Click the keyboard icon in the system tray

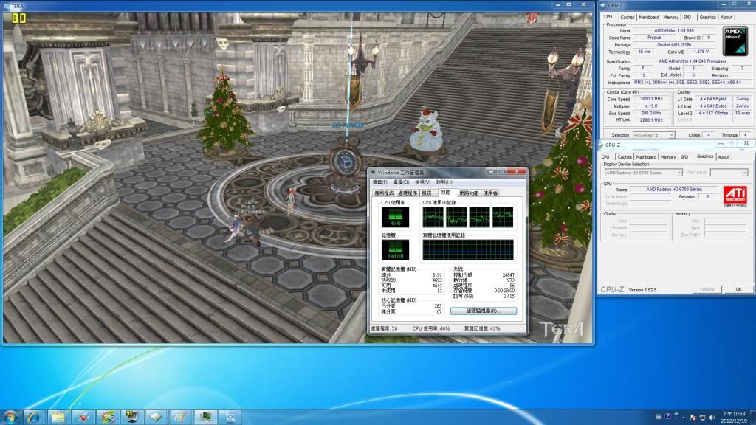pos(659,417)
